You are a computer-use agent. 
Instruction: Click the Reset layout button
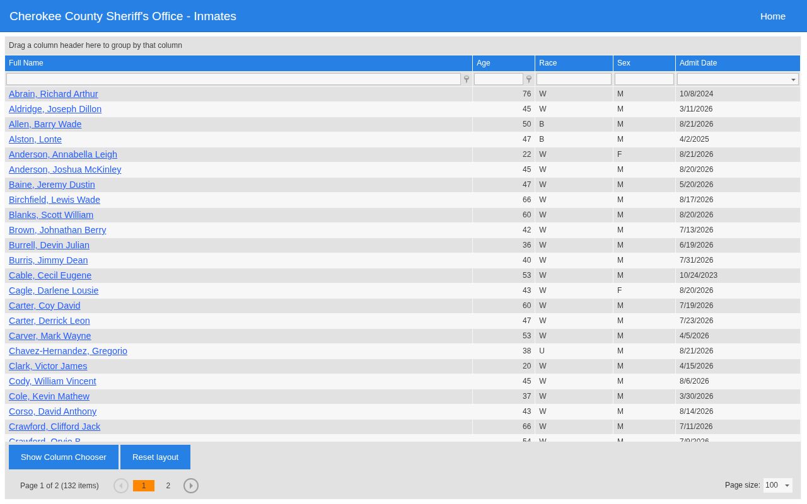[x=155, y=457]
